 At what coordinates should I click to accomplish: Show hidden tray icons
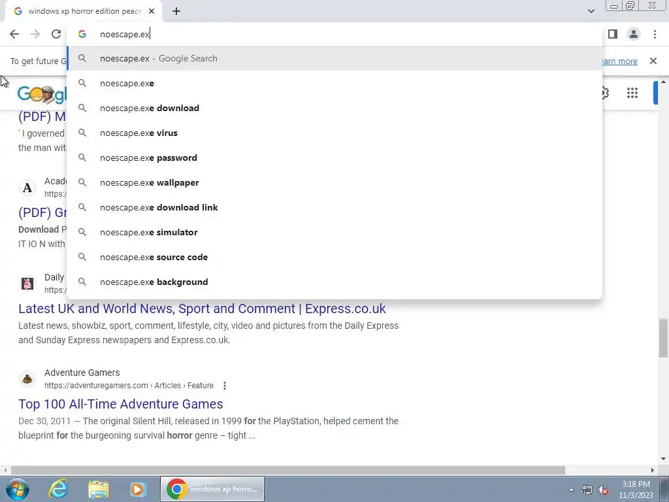[571, 490]
